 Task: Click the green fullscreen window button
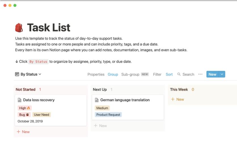pyautogui.click(x=15, y=5)
